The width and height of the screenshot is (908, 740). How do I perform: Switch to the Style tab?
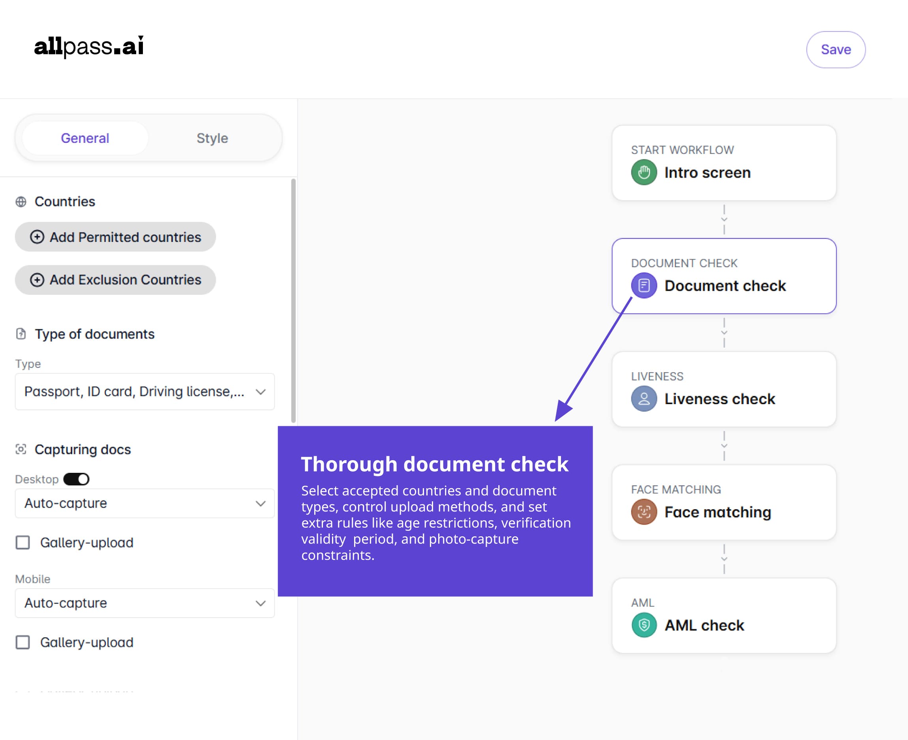[212, 138]
